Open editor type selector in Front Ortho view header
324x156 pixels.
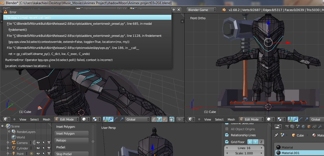coord(191,119)
